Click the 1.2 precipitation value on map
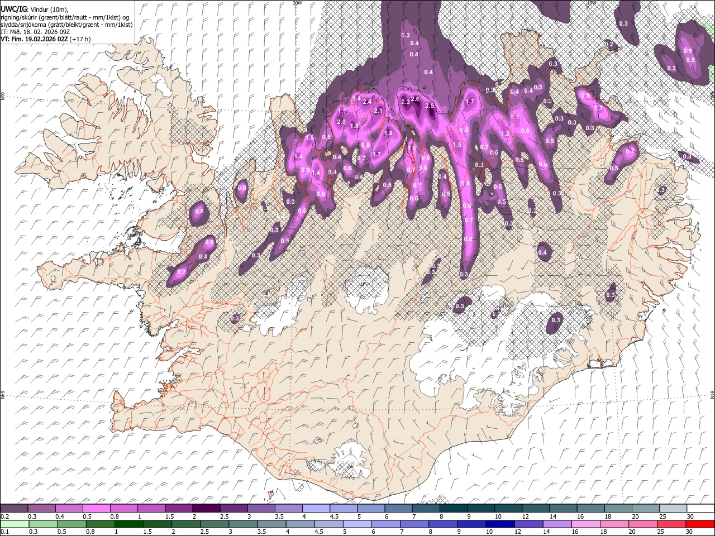The height and width of the screenshot is (536, 715). (506, 134)
